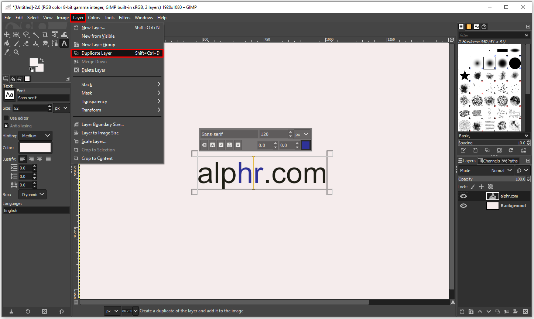Choose Crop to Content menu entry
Screen dimensions: 534x319
click(117, 158)
